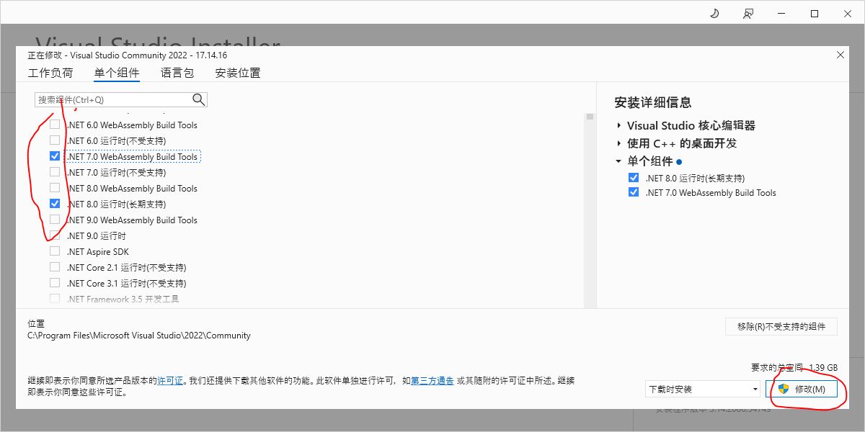This screenshot has width=865, height=432.
Task: Click 移除不受支持的组件 button
Action: [781, 327]
